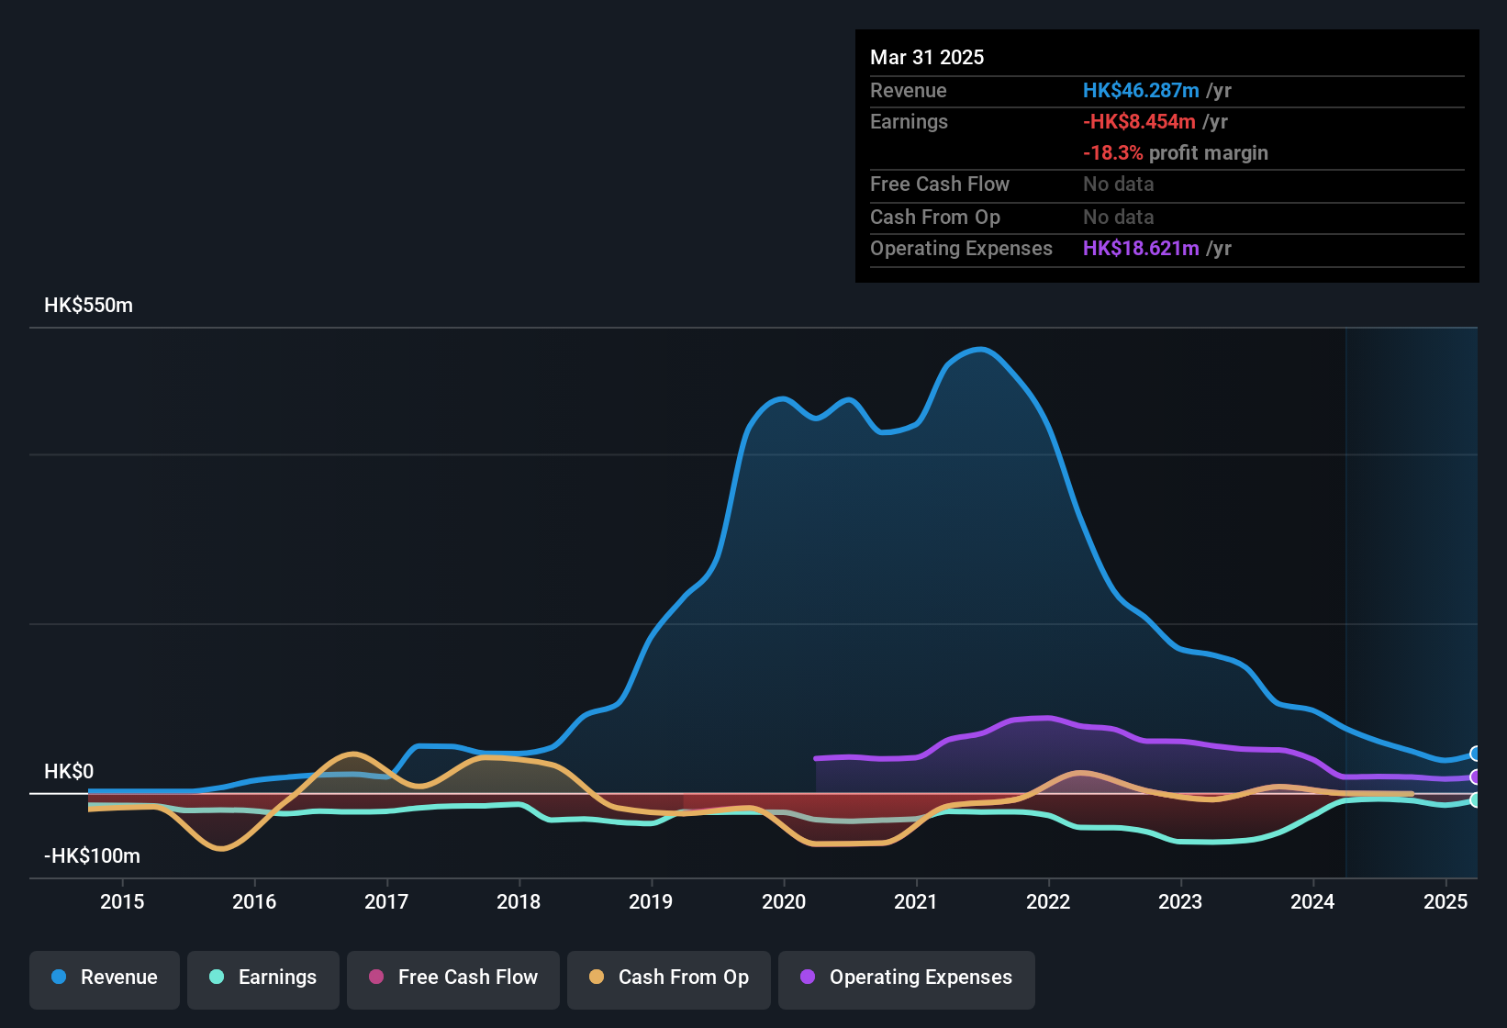Select the purple Operating Expenses endpoint marker
The width and height of the screenshot is (1507, 1028).
click(x=1476, y=777)
